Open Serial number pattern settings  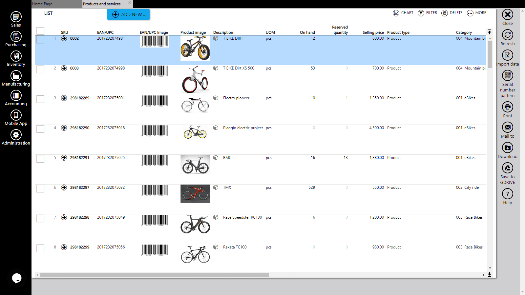coord(507,76)
